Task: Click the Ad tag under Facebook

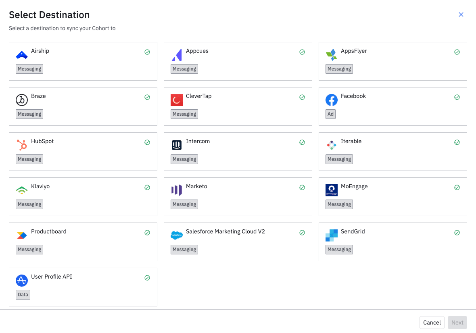Action: pos(330,114)
